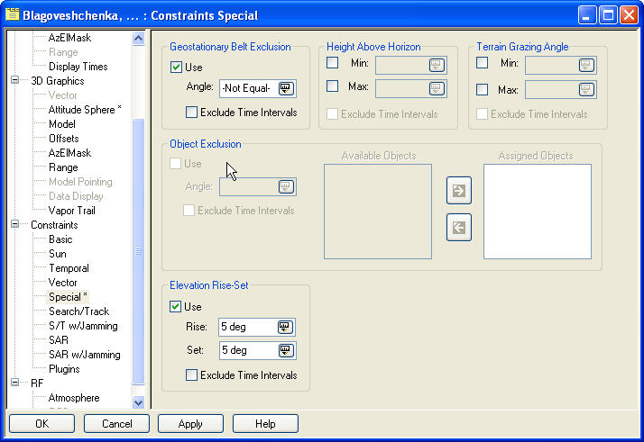
Task: Click the right arrow assign object button
Action: pos(458,191)
